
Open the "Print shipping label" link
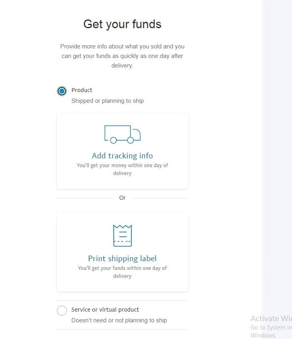pyautogui.click(x=122, y=258)
